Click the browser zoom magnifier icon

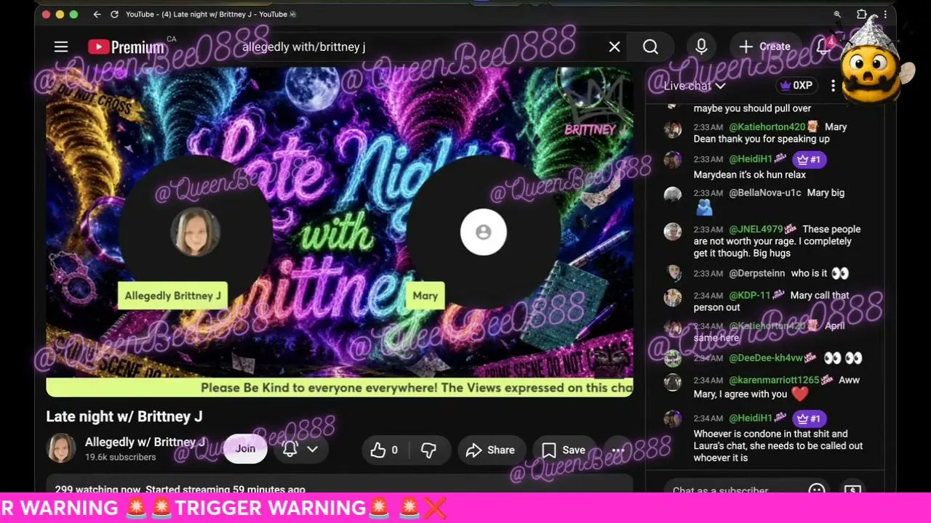837,14
